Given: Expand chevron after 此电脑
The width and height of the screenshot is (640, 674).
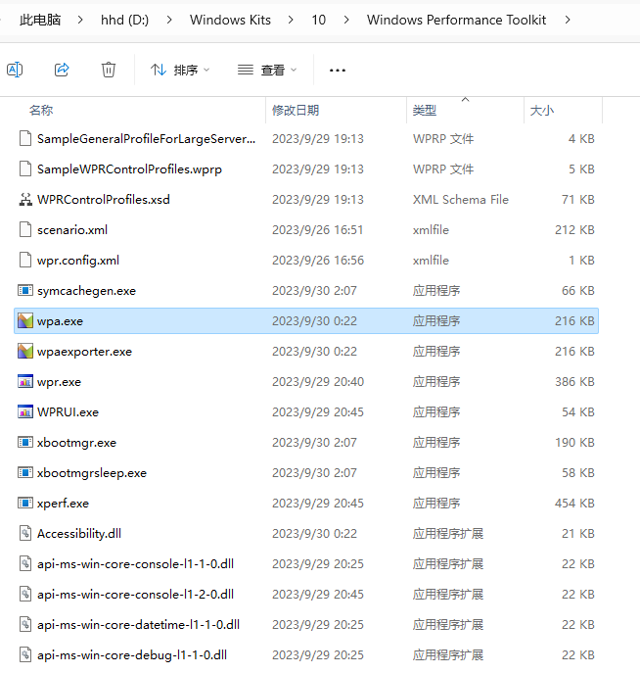Looking at the screenshot, I should click(x=80, y=20).
